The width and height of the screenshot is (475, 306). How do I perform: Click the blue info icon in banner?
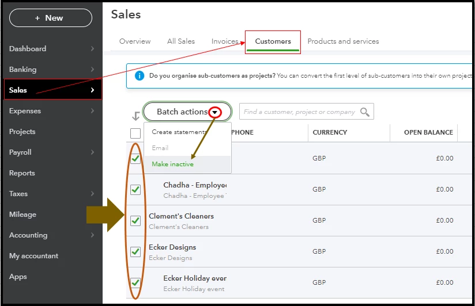coord(140,75)
